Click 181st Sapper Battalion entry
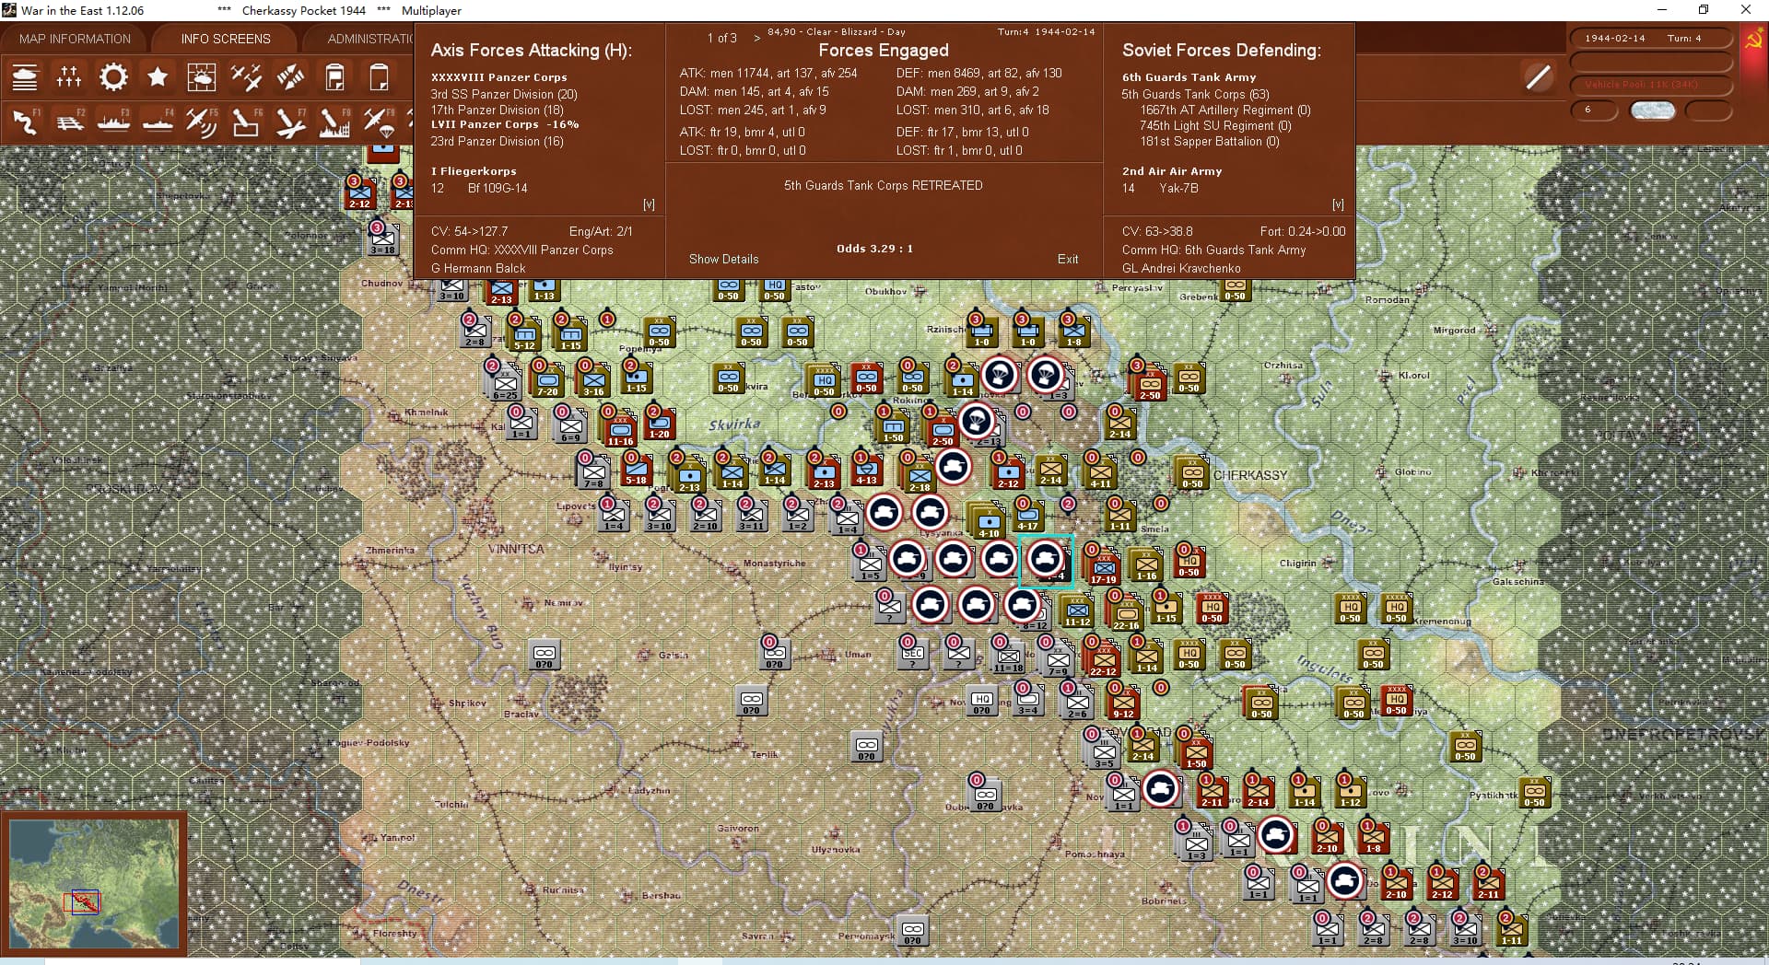The width and height of the screenshot is (1769, 965). [1210, 141]
